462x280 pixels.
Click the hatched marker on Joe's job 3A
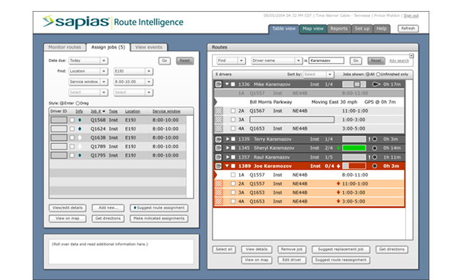(219, 192)
